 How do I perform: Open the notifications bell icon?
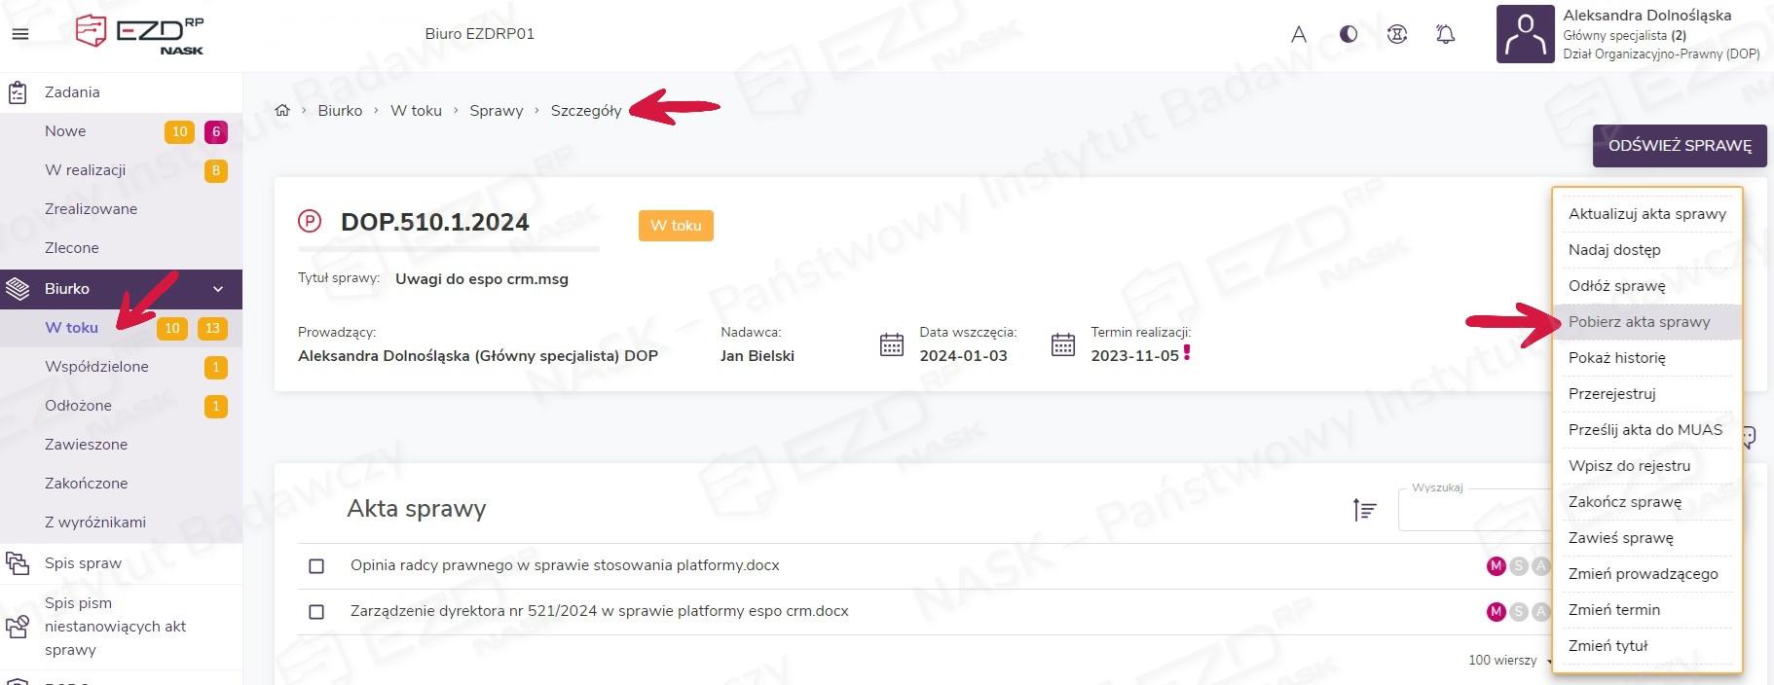coord(1446,34)
